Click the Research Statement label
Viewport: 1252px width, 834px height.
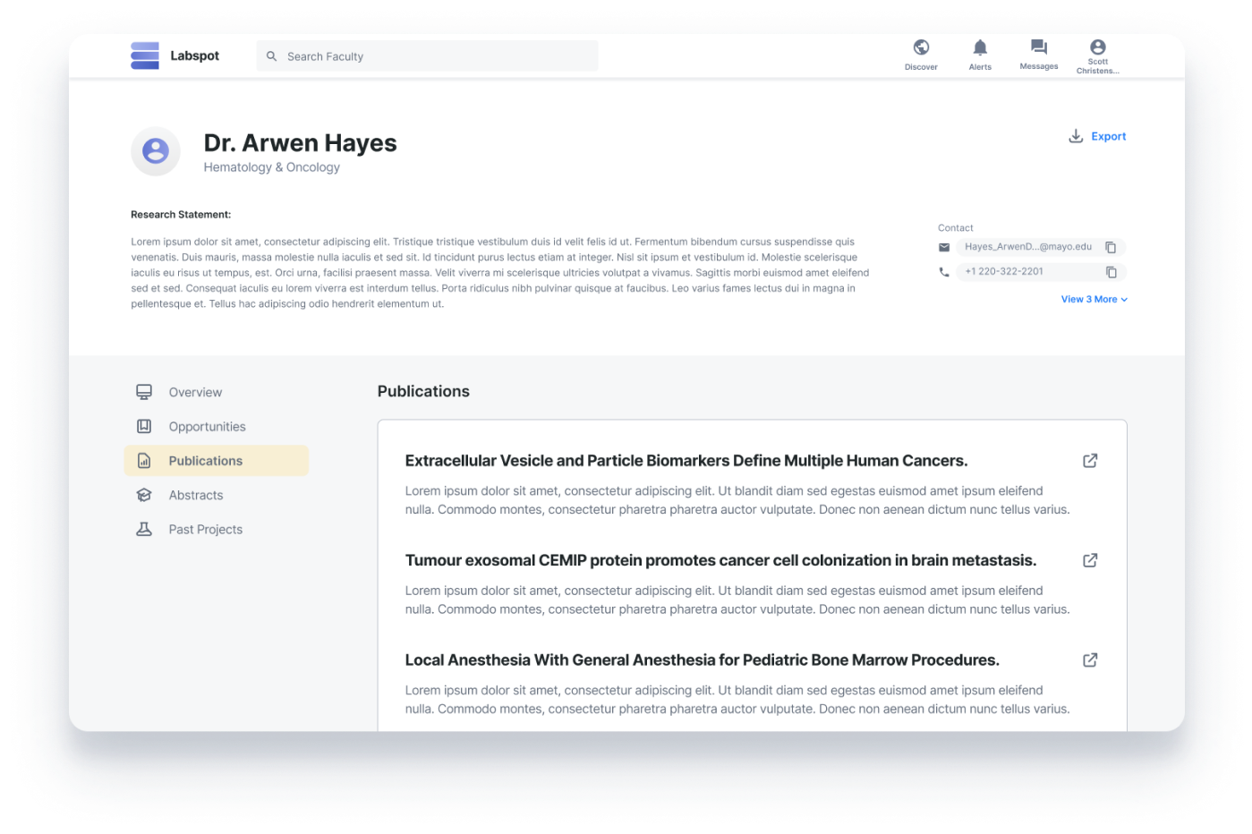click(181, 215)
